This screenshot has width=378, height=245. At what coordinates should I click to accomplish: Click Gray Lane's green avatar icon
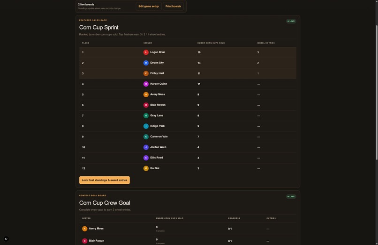[146, 115]
